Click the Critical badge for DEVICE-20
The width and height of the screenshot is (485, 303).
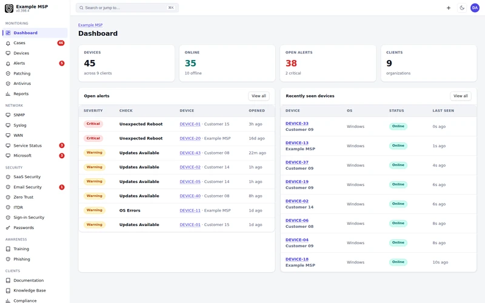(x=93, y=138)
